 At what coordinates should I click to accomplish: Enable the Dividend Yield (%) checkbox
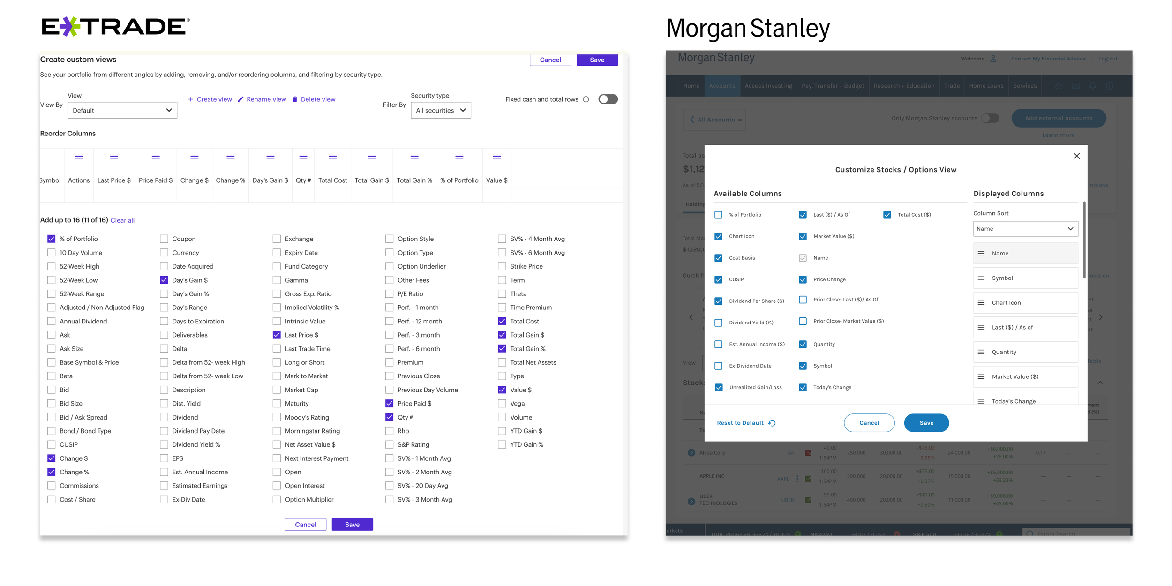coord(718,323)
